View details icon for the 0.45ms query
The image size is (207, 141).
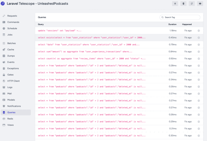pos(199,37)
